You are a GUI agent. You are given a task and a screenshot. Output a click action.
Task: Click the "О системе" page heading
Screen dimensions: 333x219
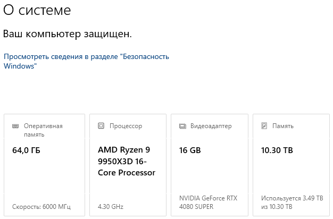[37, 11]
